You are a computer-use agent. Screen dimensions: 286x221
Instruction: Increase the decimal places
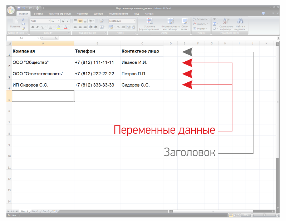click(x=129, y=27)
